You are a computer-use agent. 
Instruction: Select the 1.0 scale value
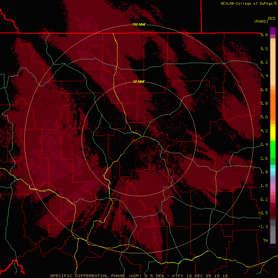(264, 186)
